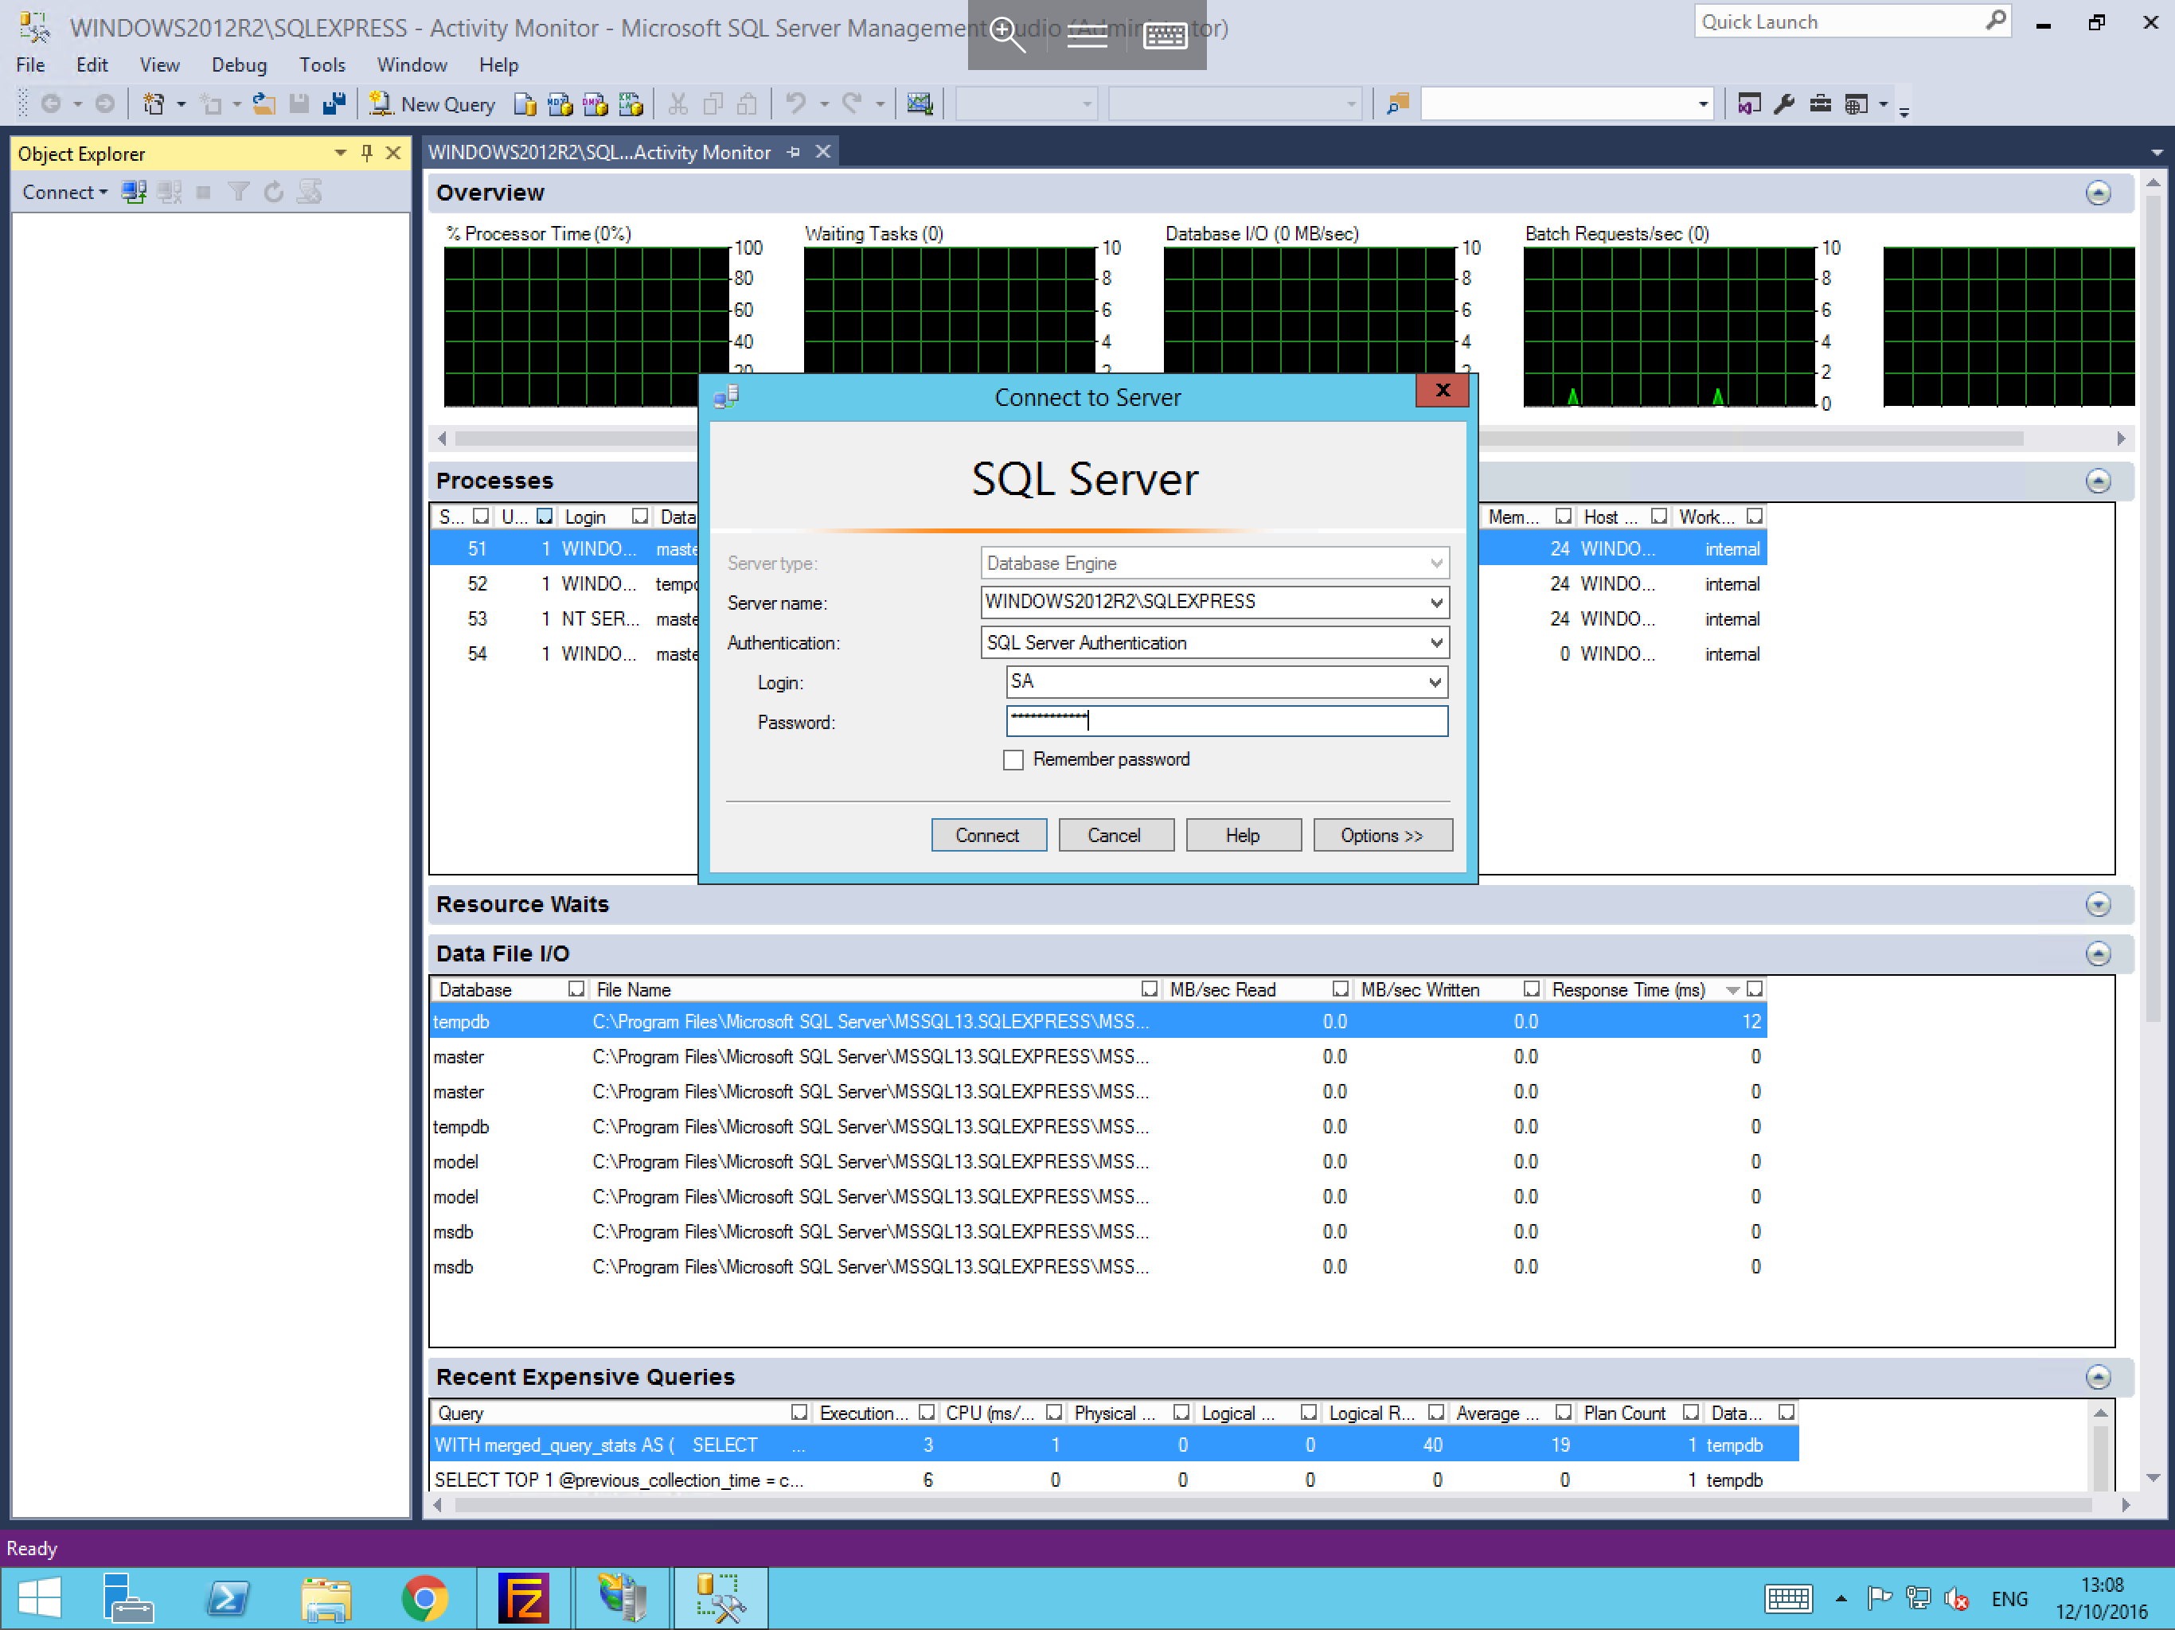This screenshot has height=1630, width=2175.
Task: Click the Cancel button in dialog
Action: pos(1115,836)
